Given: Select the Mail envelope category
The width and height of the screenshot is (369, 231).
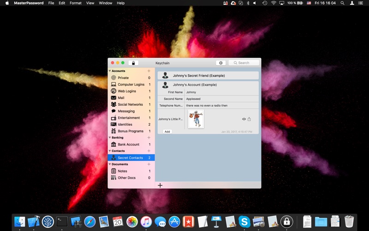Looking at the screenshot, I should (x=131, y=97).
